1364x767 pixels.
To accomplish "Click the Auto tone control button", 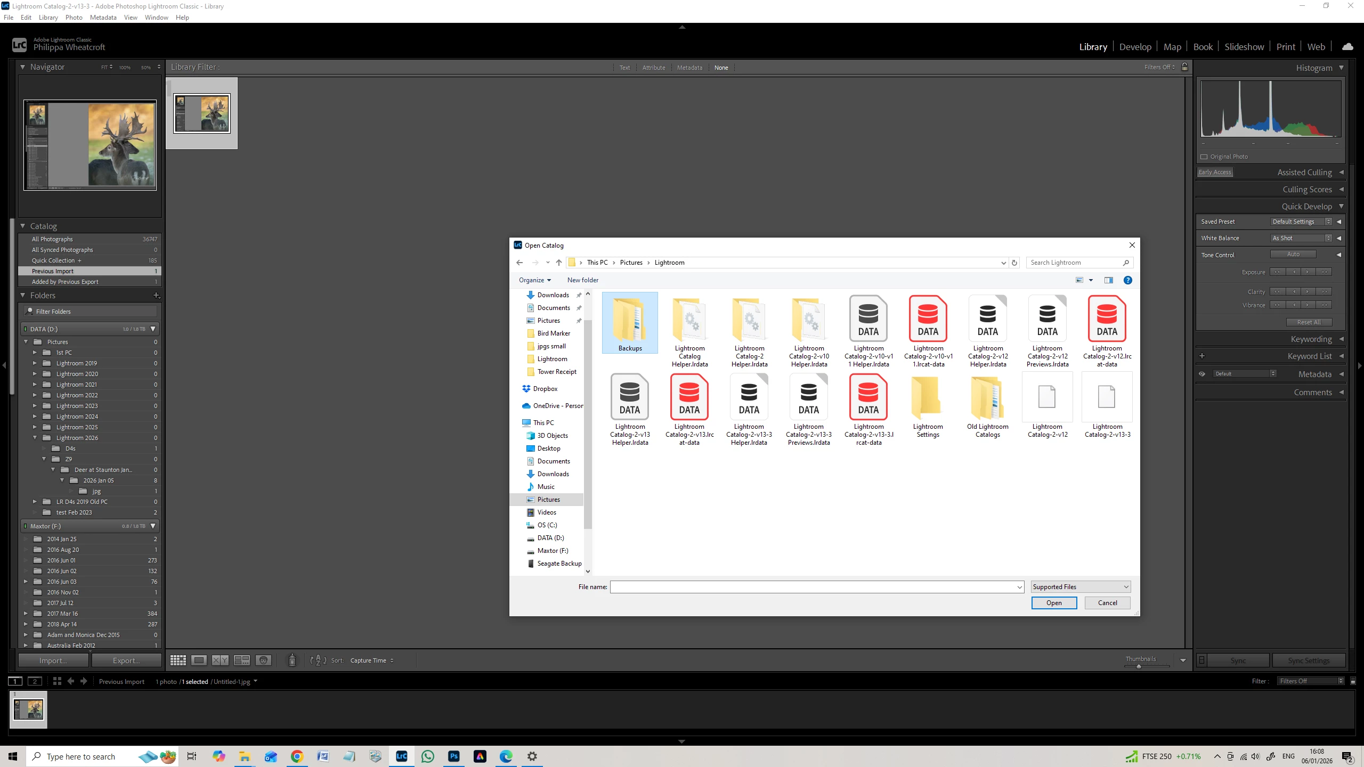I will 1293,255.
